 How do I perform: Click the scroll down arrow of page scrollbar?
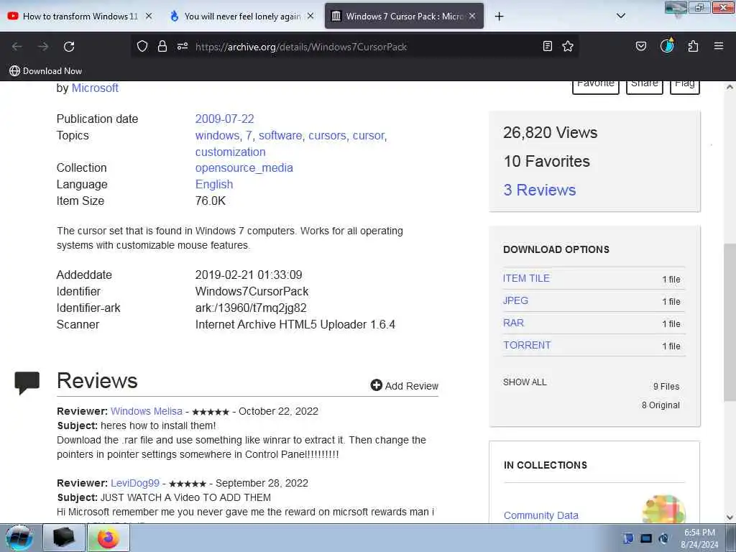click(x=730, y=517)
